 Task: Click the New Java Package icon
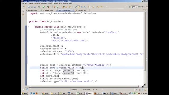point(54,7)
